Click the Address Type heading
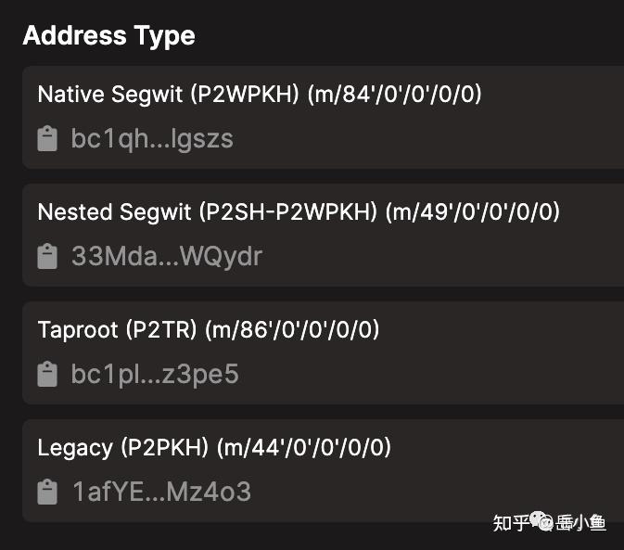The image size is (624, 550). [x=109, y=36]
